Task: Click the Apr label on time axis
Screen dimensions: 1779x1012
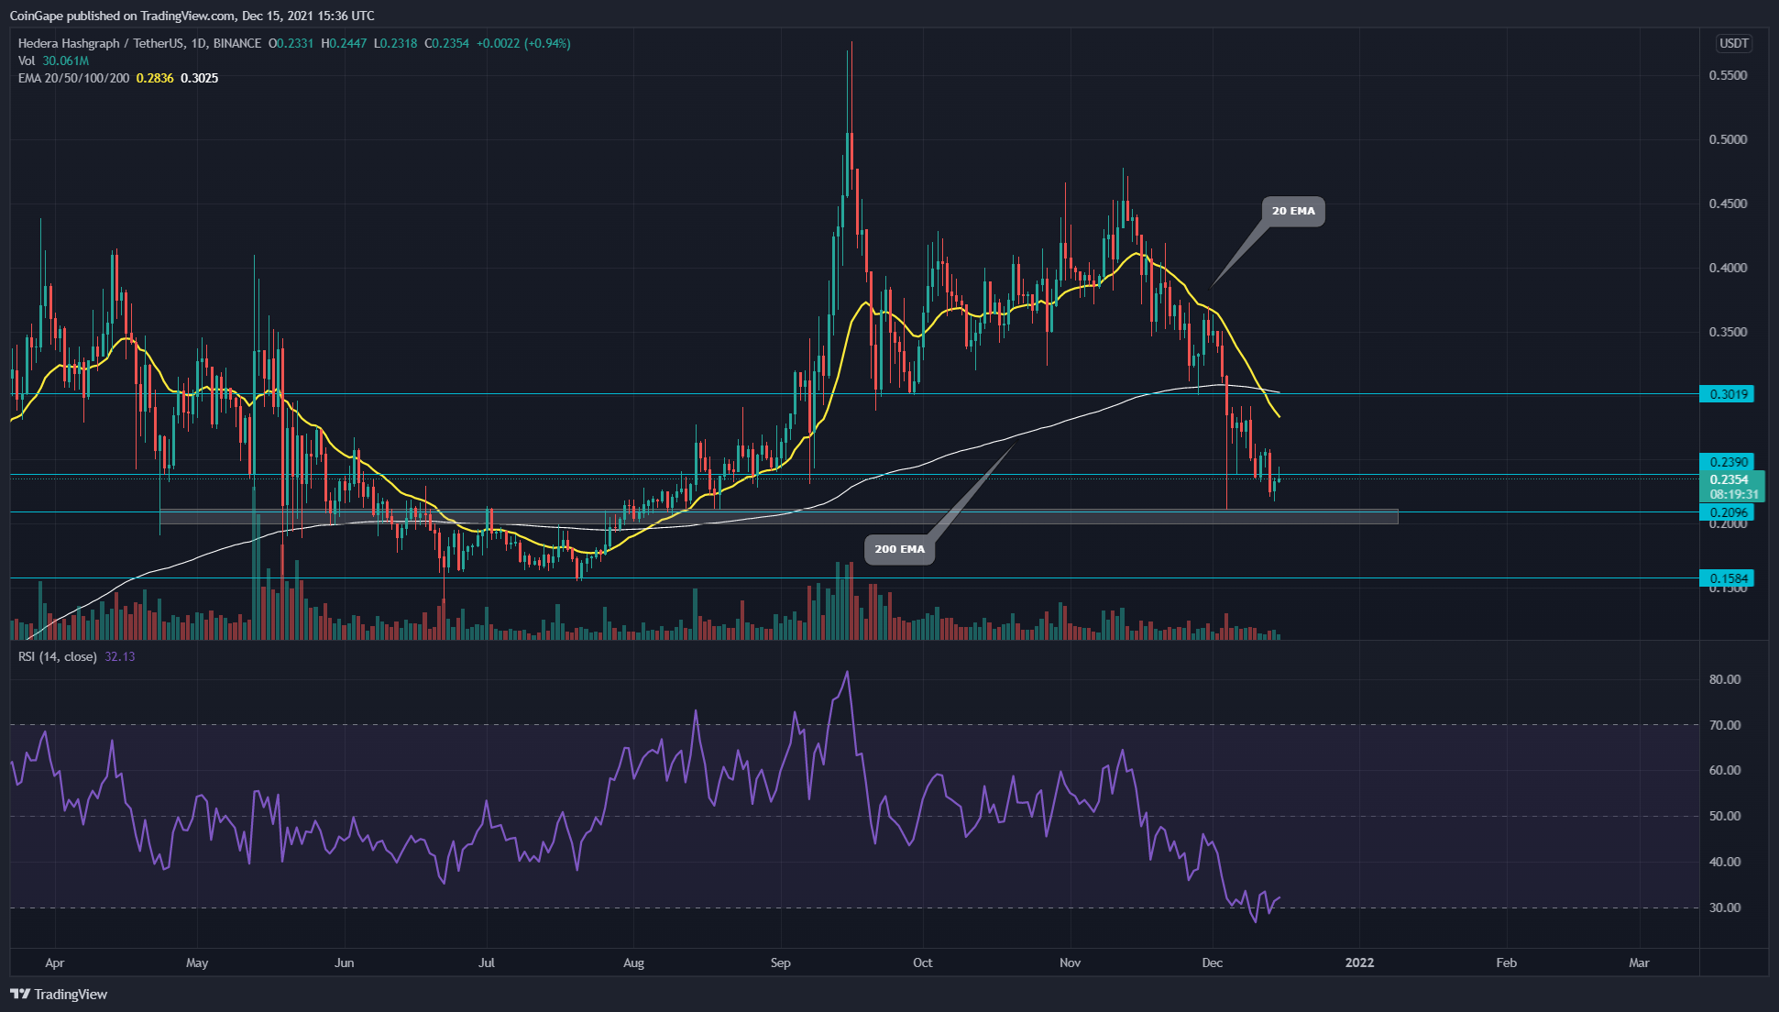Action: 54,963
